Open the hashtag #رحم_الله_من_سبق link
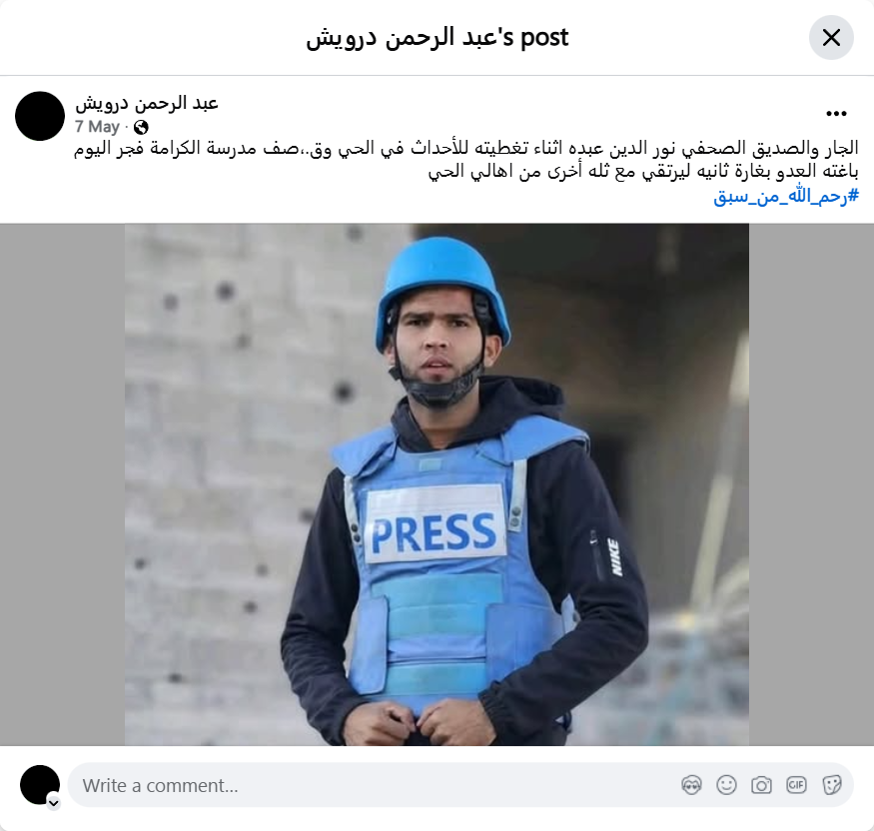 [x=786, y=196]
